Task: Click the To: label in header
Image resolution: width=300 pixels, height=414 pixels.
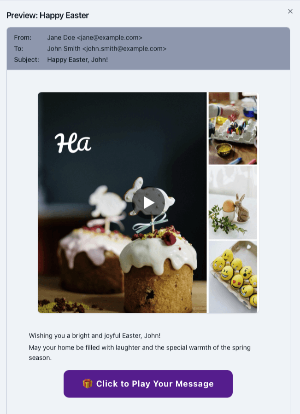Action: pyautogui.click(x=18, y=49)
